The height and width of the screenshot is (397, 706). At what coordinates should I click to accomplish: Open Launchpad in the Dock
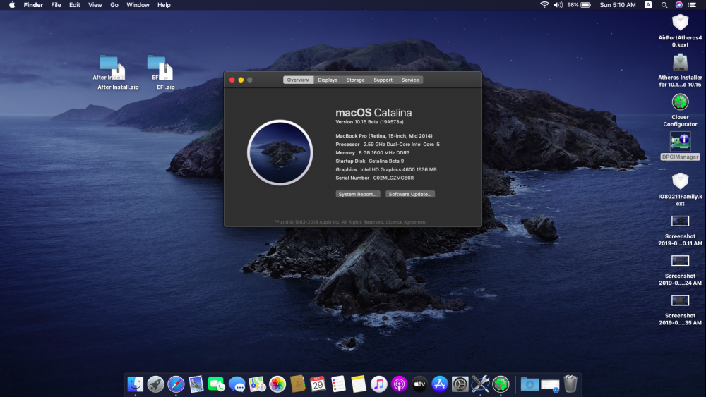(156, 384)
